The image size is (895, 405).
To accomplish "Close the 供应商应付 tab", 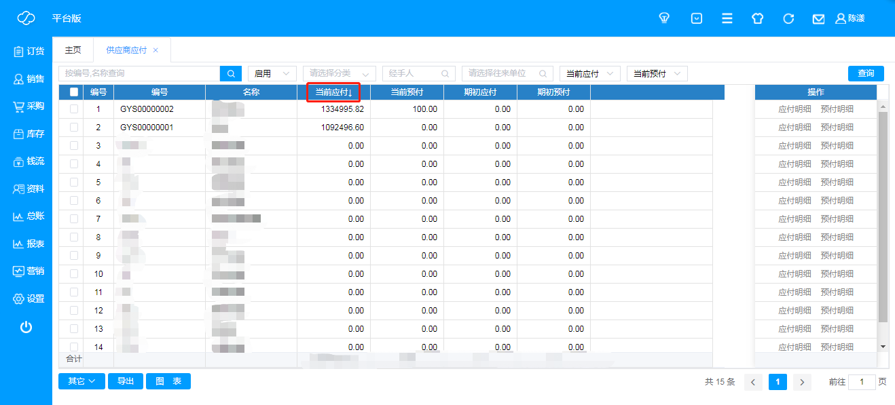I will pos(156,50).
